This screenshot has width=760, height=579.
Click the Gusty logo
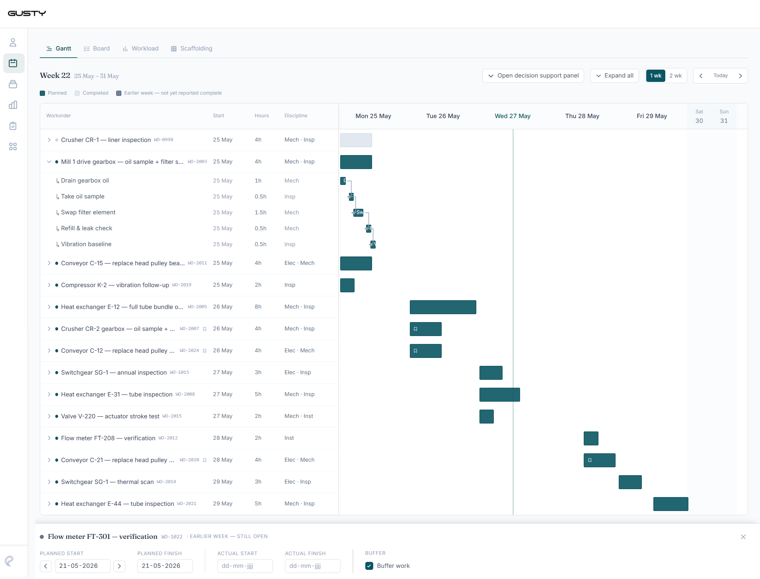27,14
